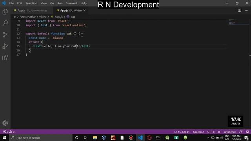Open the Go menu

click(x=52, y=3)
